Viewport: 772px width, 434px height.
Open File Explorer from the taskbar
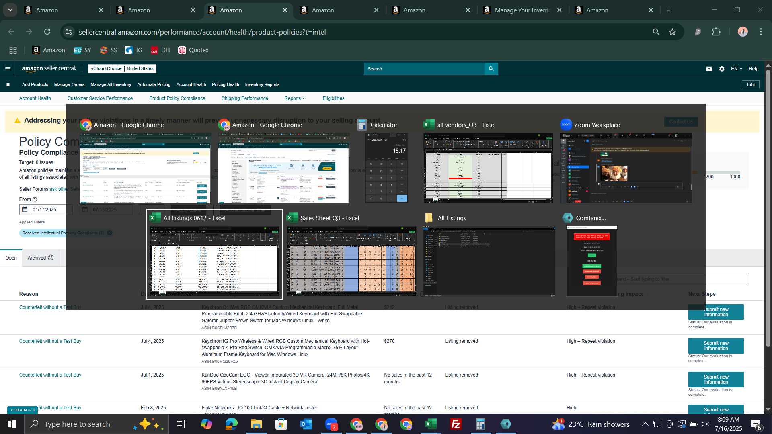(256, 424)
